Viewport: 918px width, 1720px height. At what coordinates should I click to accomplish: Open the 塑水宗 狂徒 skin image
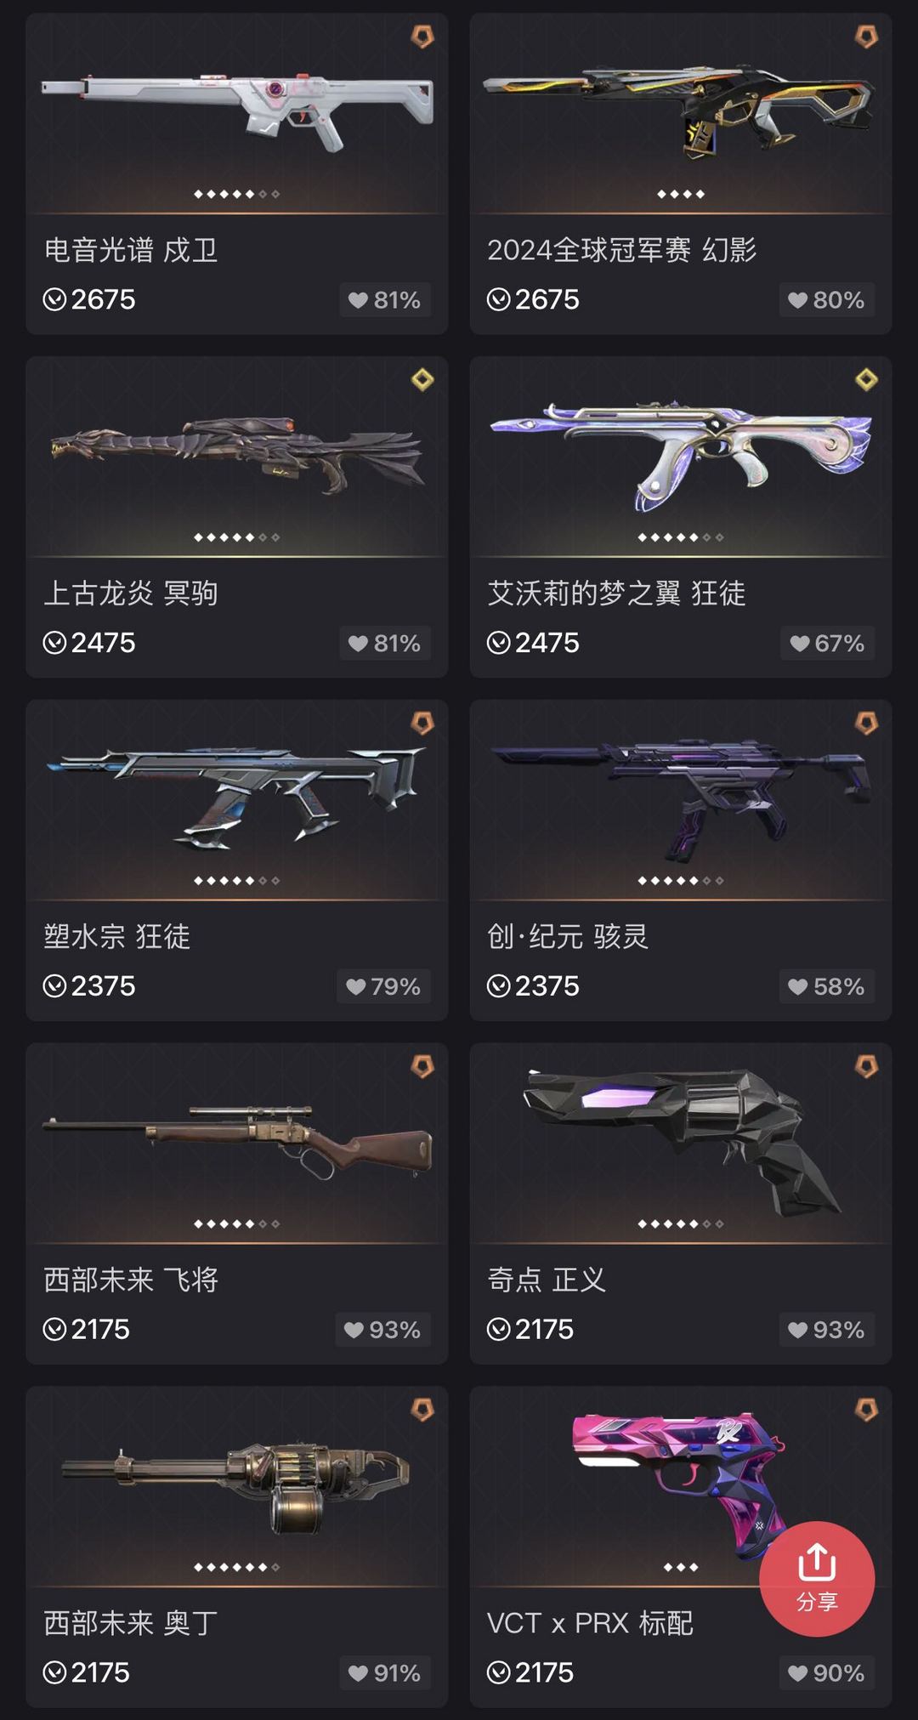tap(236, 798)
